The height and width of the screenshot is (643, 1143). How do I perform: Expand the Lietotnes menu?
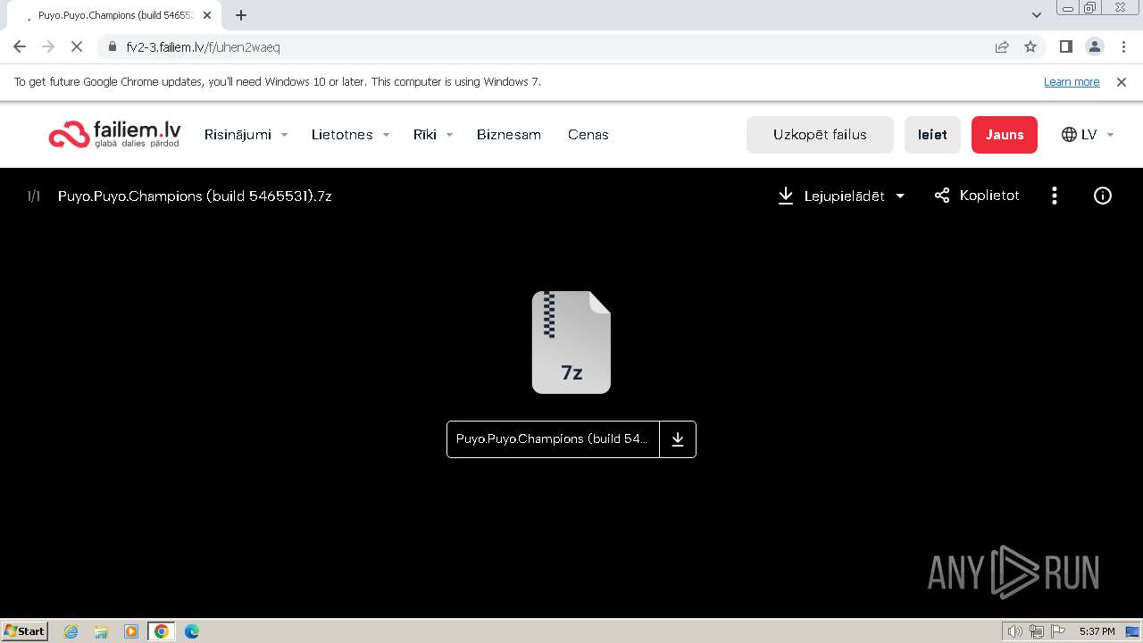[x=350, y=135]
